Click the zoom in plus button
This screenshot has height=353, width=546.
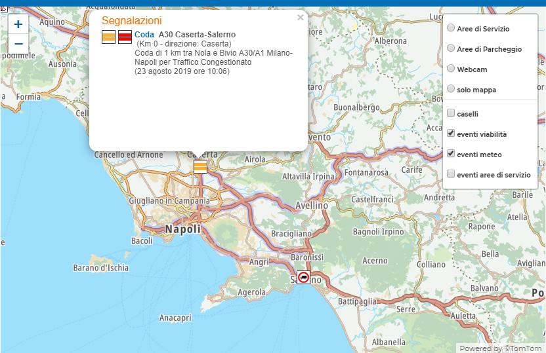point(18,24)
